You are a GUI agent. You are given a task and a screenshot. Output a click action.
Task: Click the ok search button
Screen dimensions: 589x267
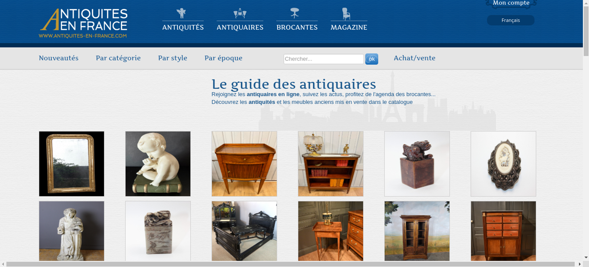click(x=372, y=59)
